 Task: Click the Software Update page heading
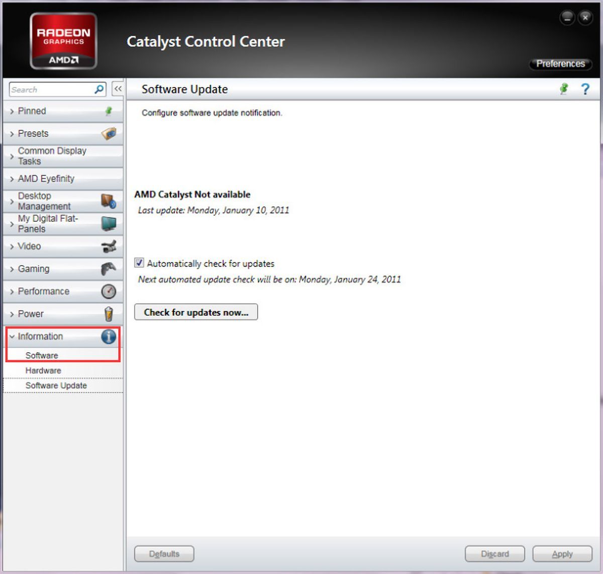point(184,90)
